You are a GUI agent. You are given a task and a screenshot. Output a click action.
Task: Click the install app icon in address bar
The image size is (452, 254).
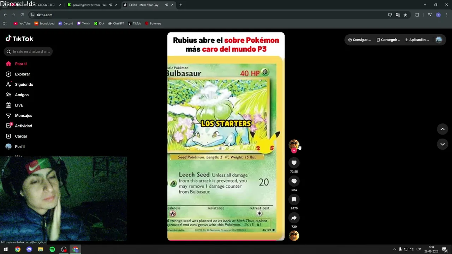[x=390, y=15]
